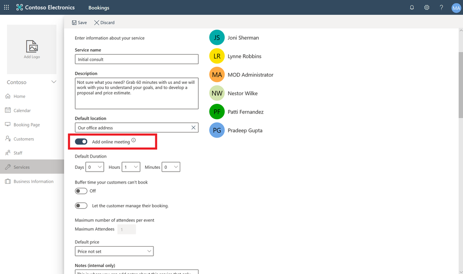Click the Contoso Electronics logo
Viewport: 463px width, 274px height.
coord(19,7)
